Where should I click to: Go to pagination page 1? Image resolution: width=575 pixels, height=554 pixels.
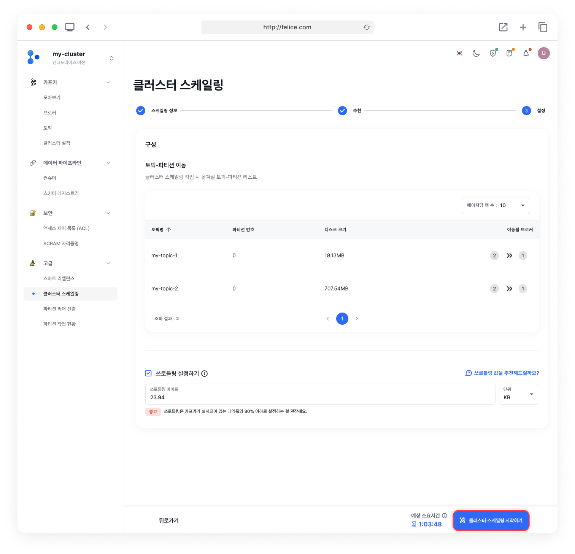click(x=342, y=319)
